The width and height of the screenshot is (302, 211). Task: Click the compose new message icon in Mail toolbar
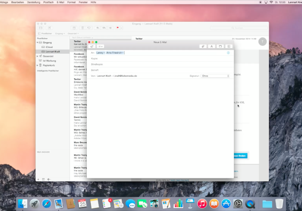49,28
